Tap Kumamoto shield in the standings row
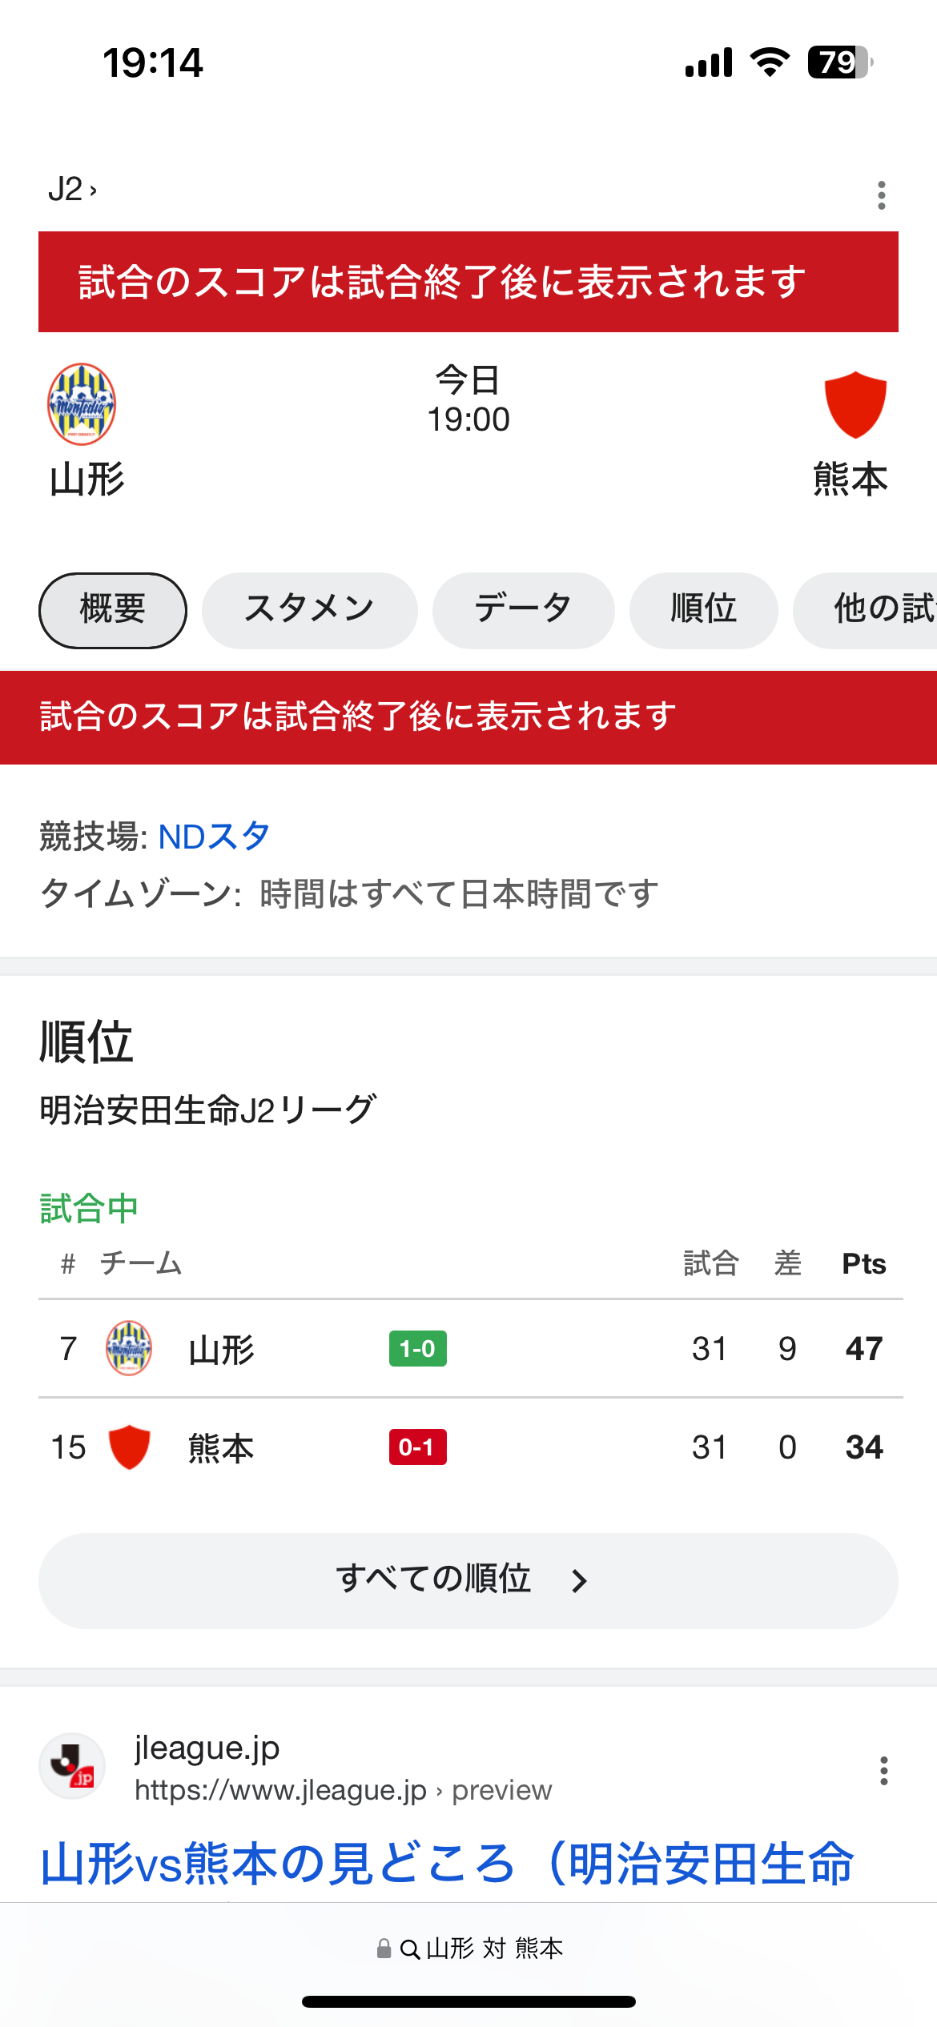 tap(129, 1447)
